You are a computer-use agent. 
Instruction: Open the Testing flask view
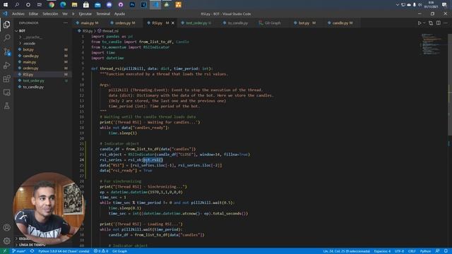point(6,106)
